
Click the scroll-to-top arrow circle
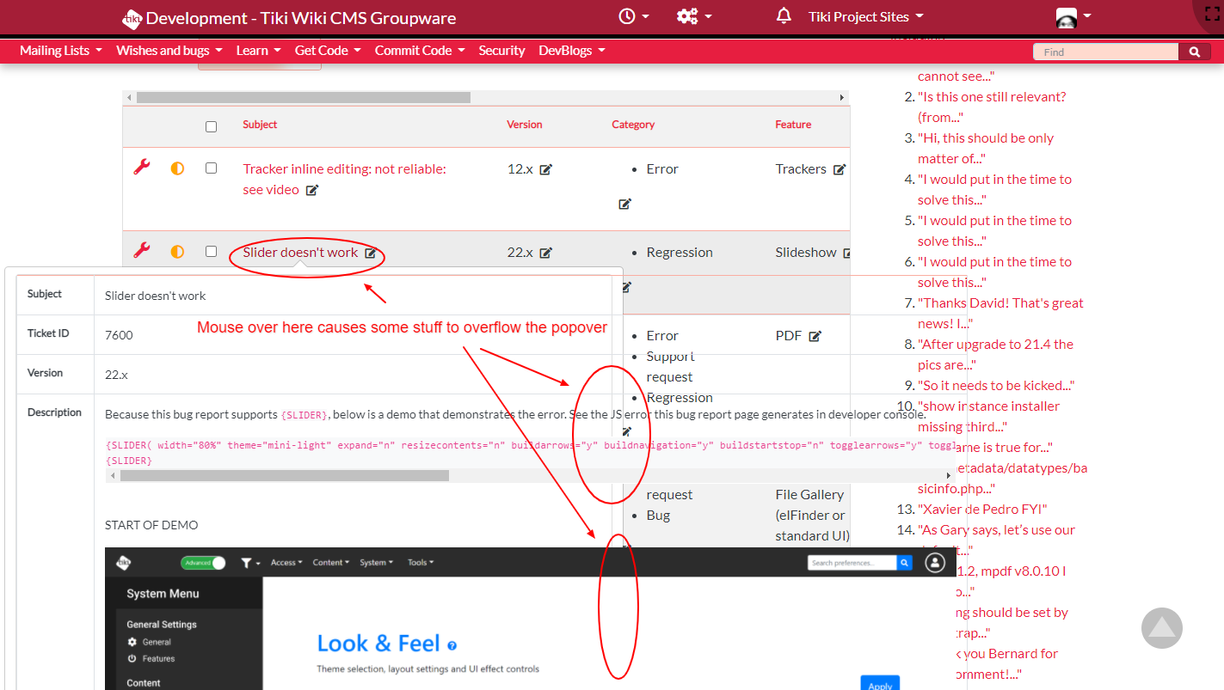(x=1161, y=628)
